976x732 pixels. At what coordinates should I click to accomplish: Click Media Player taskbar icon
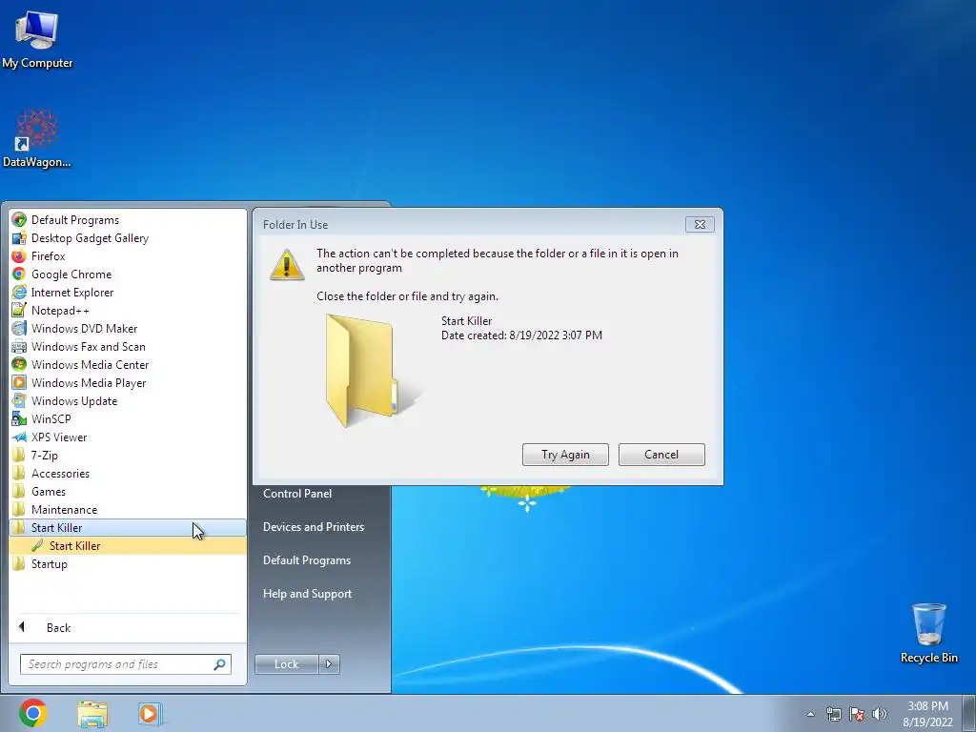tap(150, 713)
